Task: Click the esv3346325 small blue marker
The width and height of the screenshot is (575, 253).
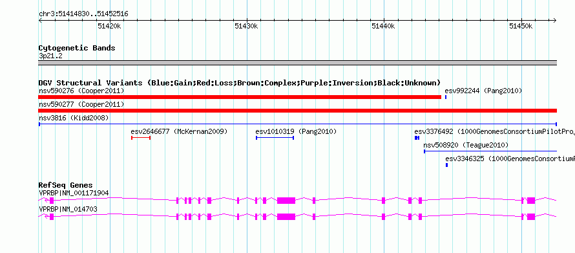Action: click(446, 165)
